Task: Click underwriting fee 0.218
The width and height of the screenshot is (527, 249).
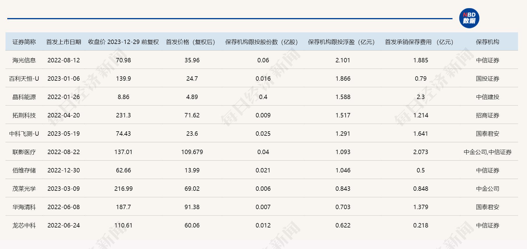Action: click(421, 225)
